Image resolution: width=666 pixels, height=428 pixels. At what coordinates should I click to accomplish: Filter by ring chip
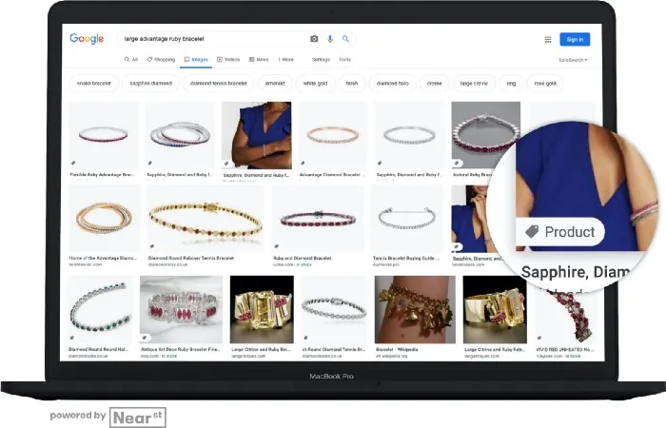511,84
